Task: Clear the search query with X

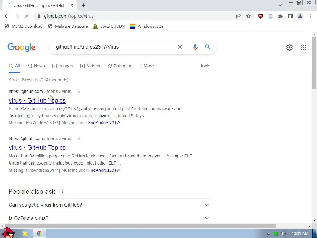Action: coord(180,47)
